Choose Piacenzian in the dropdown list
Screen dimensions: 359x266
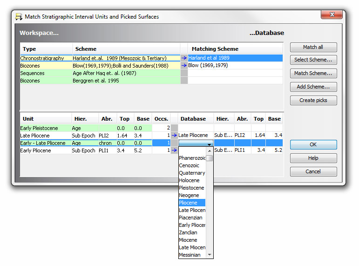192,218
